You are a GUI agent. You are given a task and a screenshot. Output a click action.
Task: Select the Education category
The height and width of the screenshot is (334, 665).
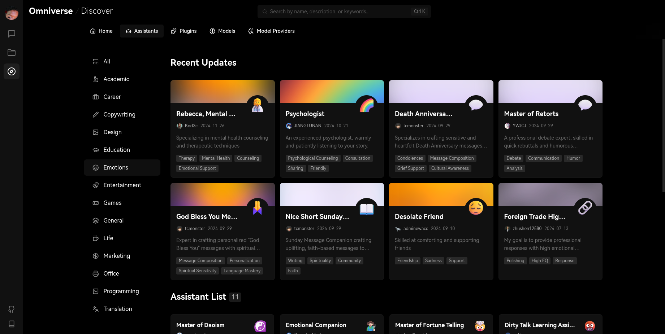tap(122, 150)
